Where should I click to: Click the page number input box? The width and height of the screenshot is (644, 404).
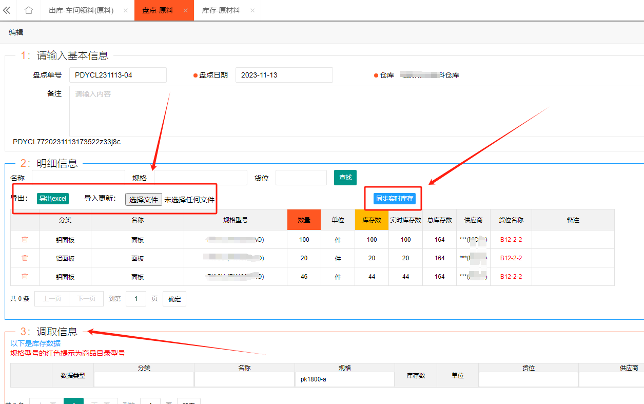pos(136,299)
